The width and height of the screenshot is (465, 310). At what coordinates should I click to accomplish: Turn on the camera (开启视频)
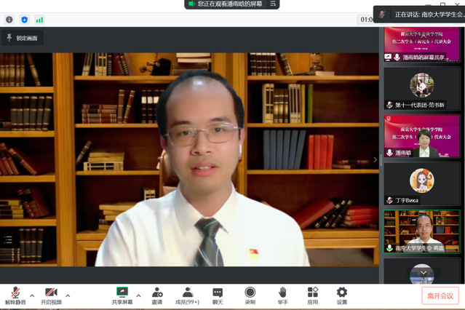pyautogui.click(x=50, y=295)
